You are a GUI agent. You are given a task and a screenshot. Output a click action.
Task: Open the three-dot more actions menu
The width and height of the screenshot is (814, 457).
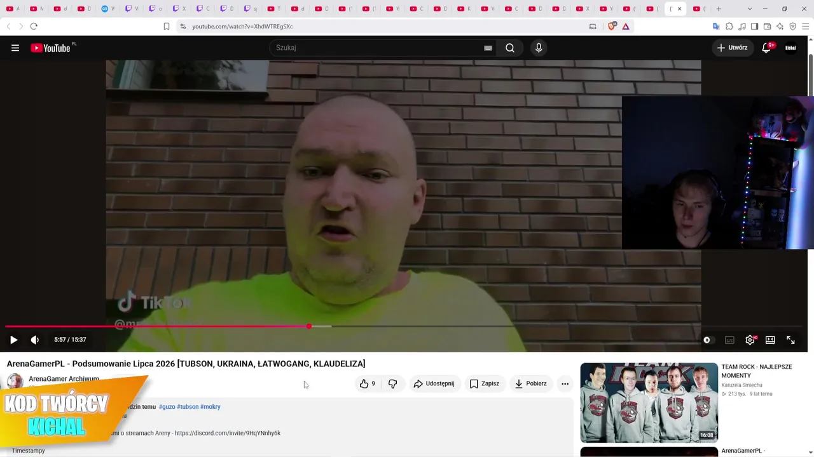(x=565, y=383)
